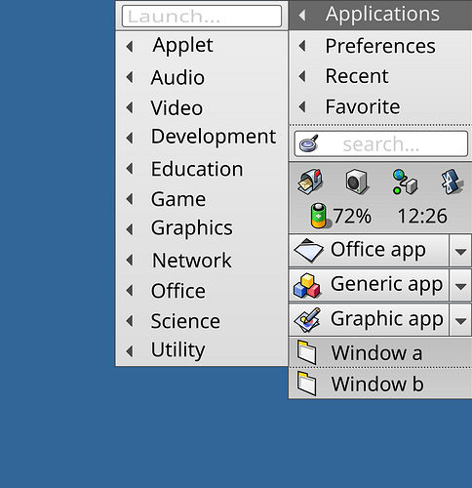Click the Graphic app pencil icon
Image resolution: width=472 pixels, height=488 pixels.
point(307,320)
